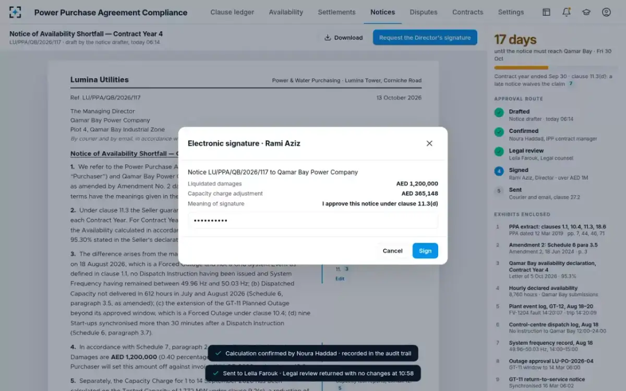
Task: Click the Lumina Utilities letterhead
Action: (100, 80)
